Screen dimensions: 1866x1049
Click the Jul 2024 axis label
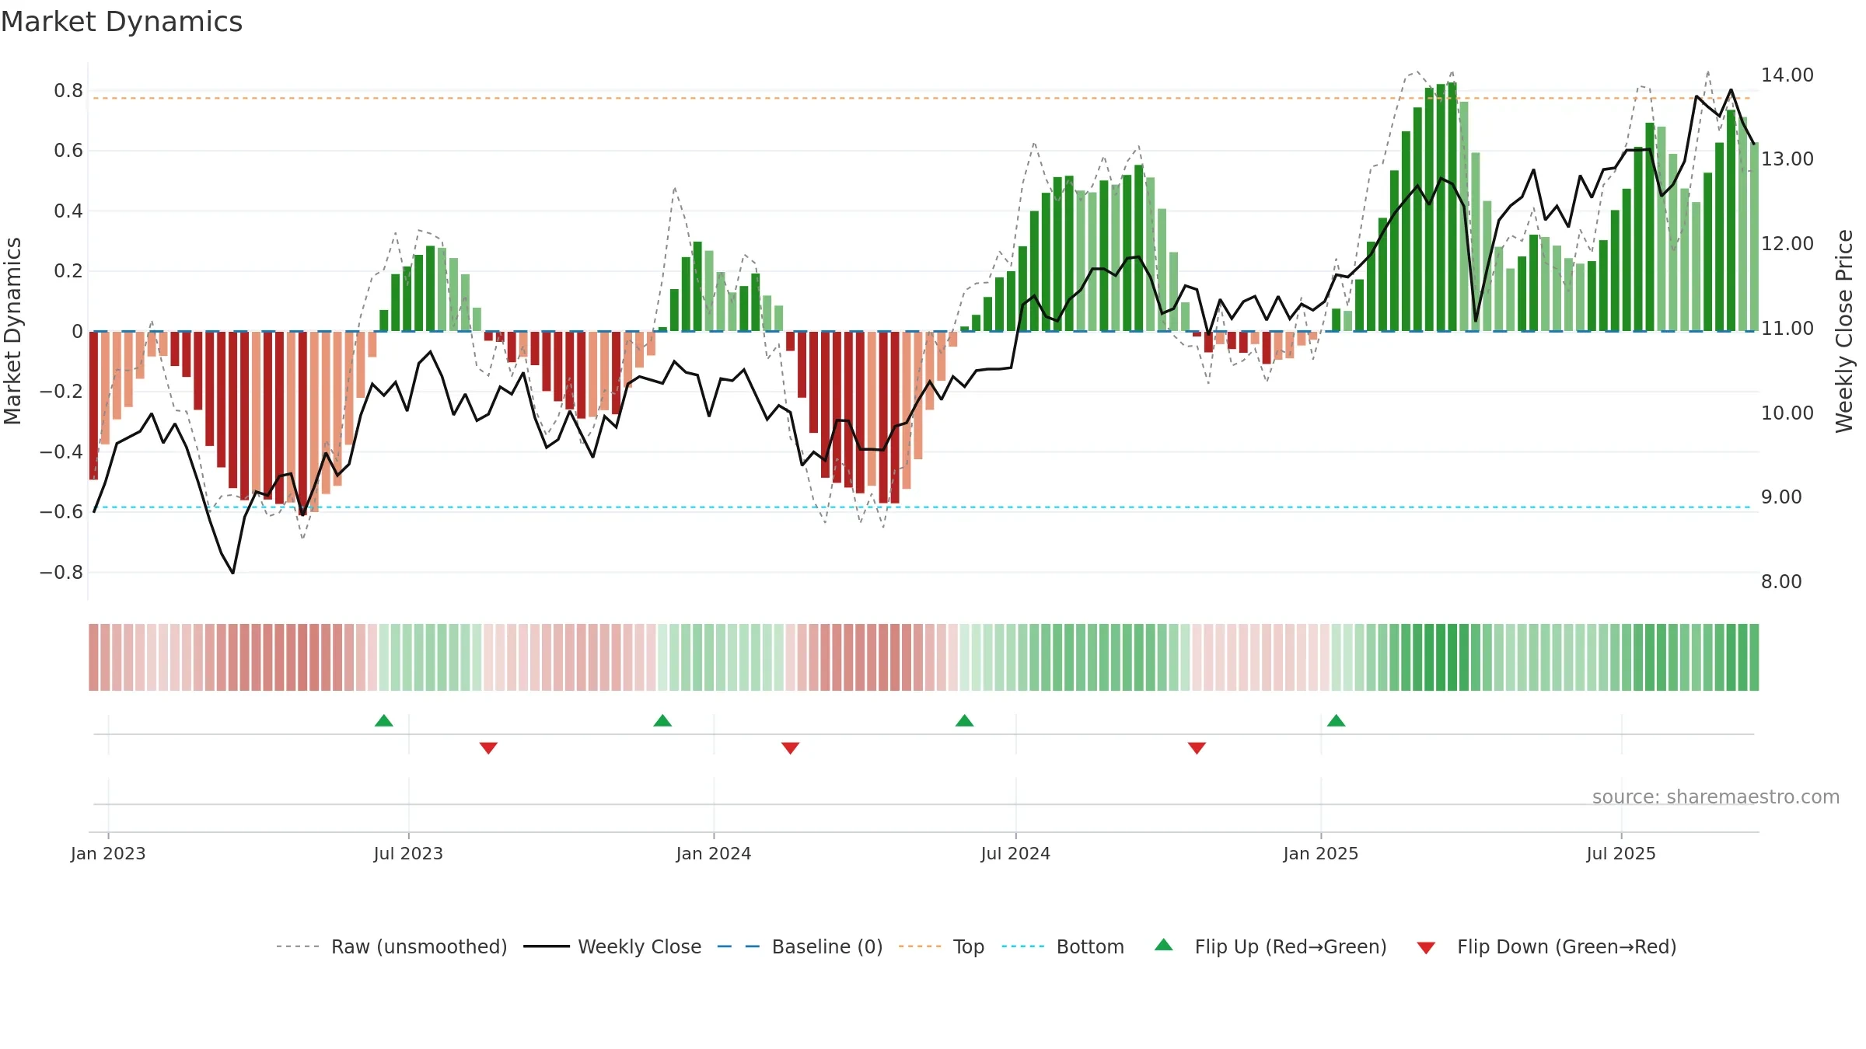[1015, 853]
